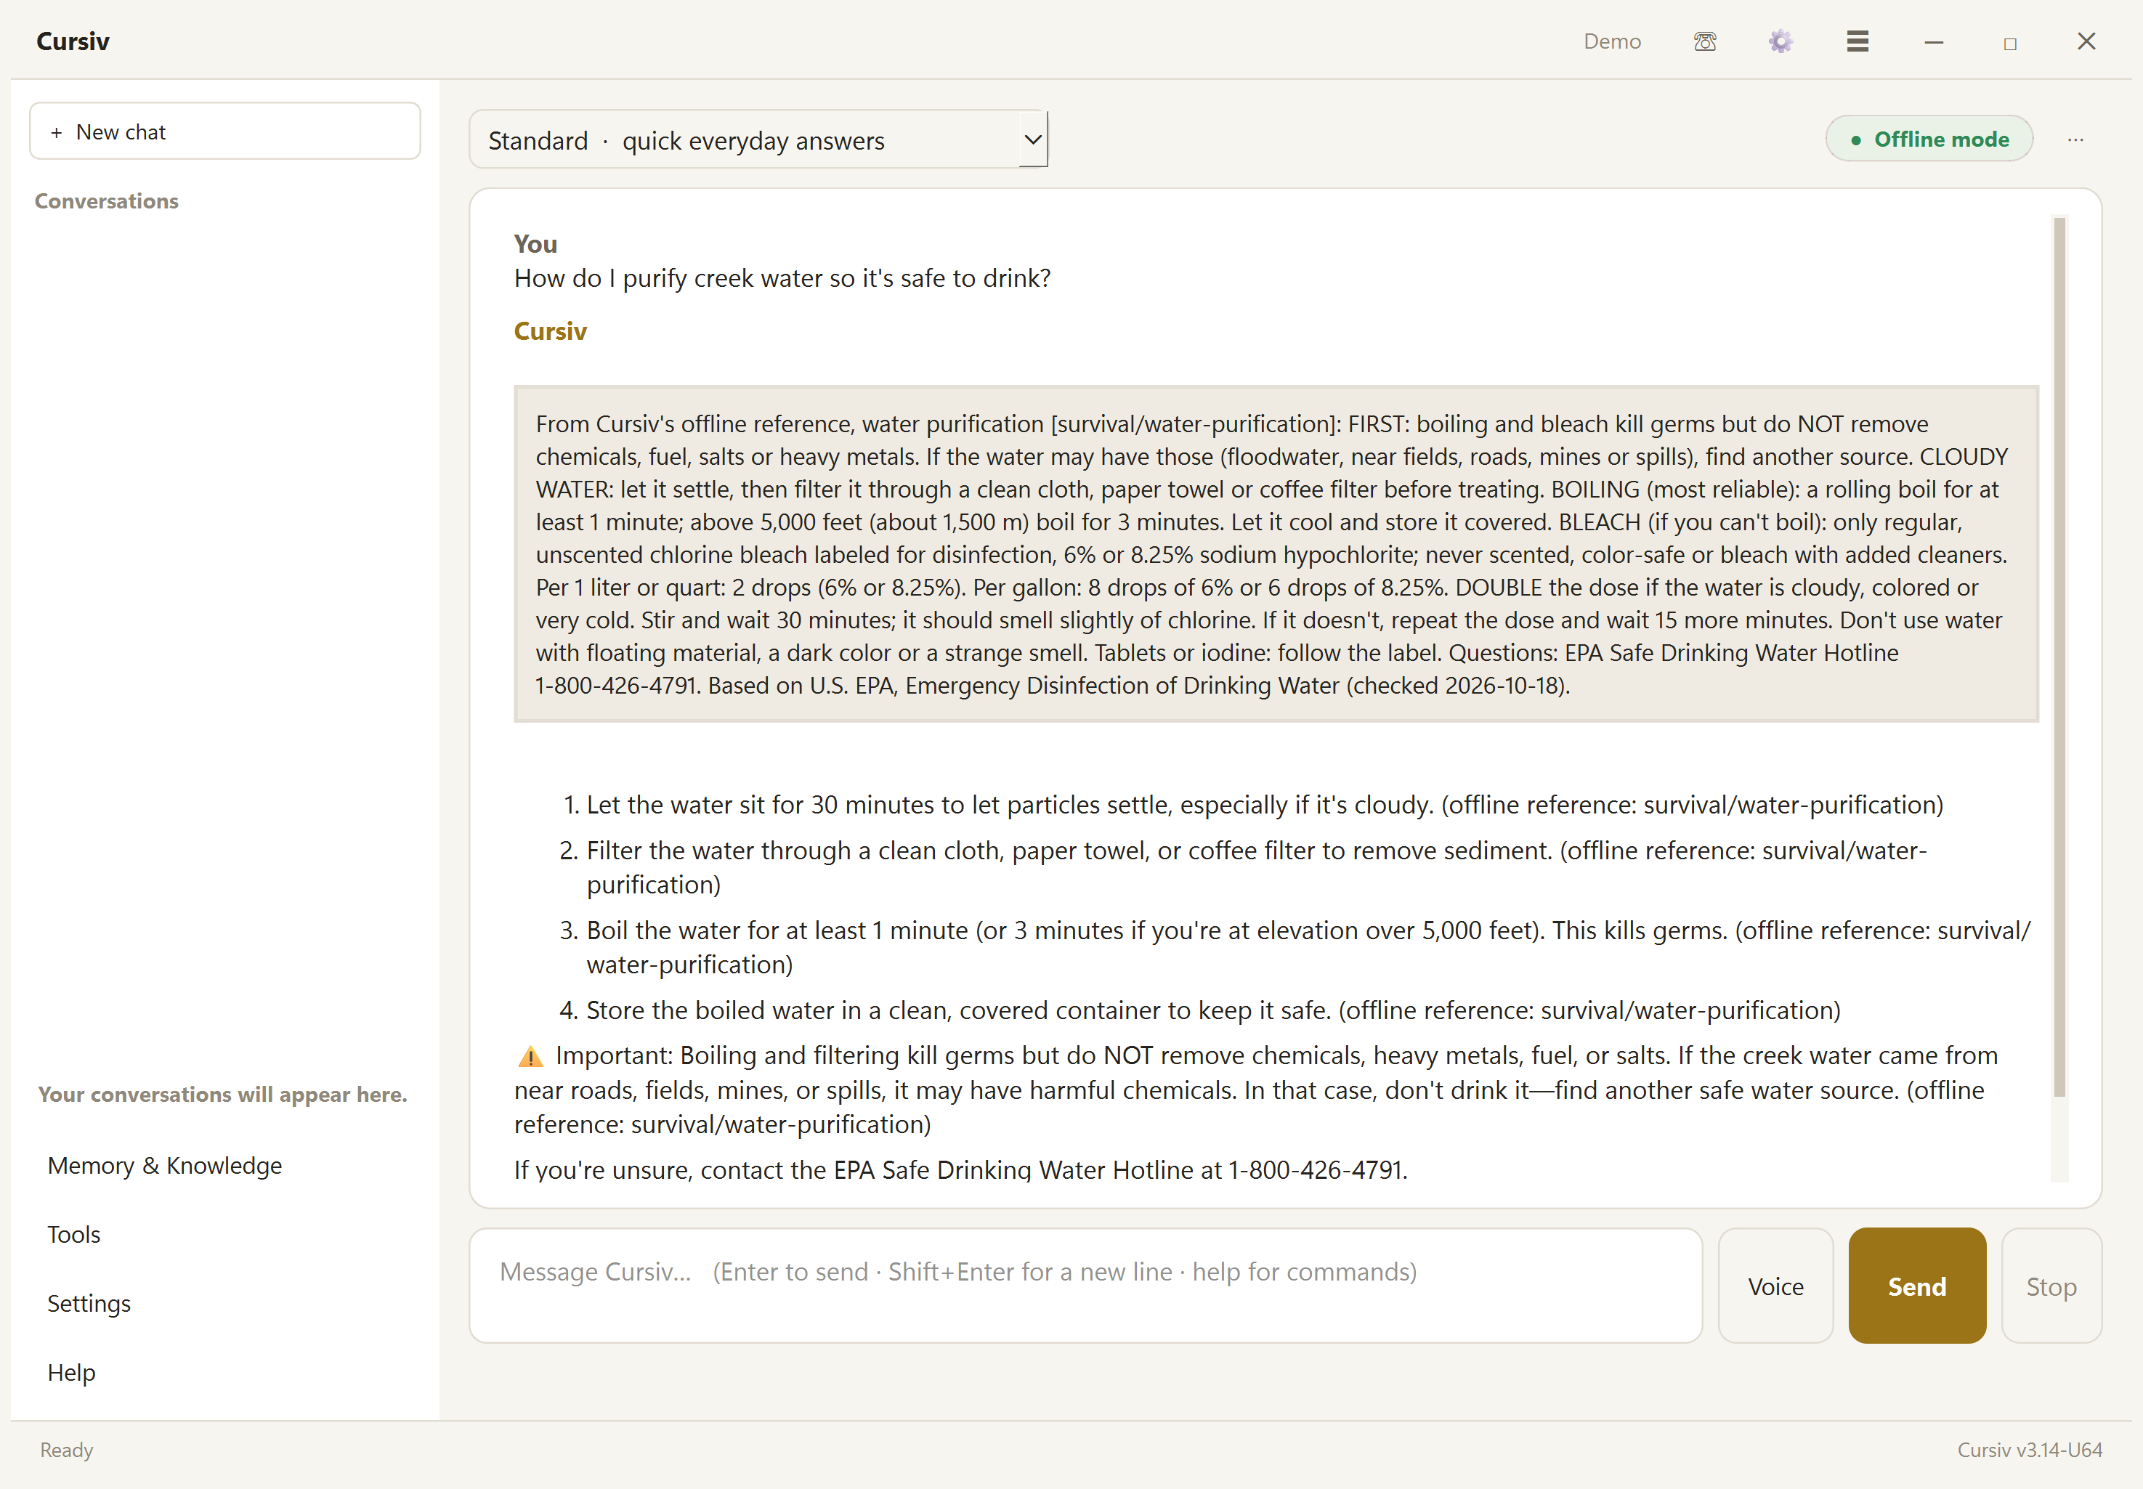
Task: Click the user question about creek water
Action: [782, 278]
